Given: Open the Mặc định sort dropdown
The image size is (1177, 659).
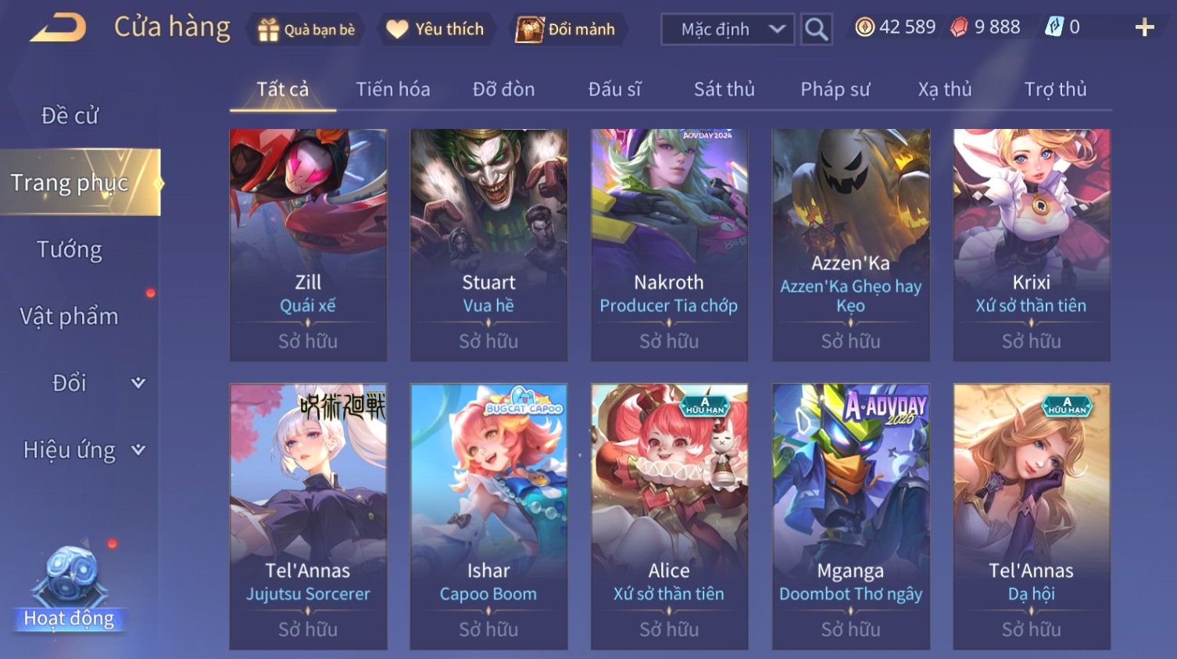Looking at the screenshot, I should (728, 29).
